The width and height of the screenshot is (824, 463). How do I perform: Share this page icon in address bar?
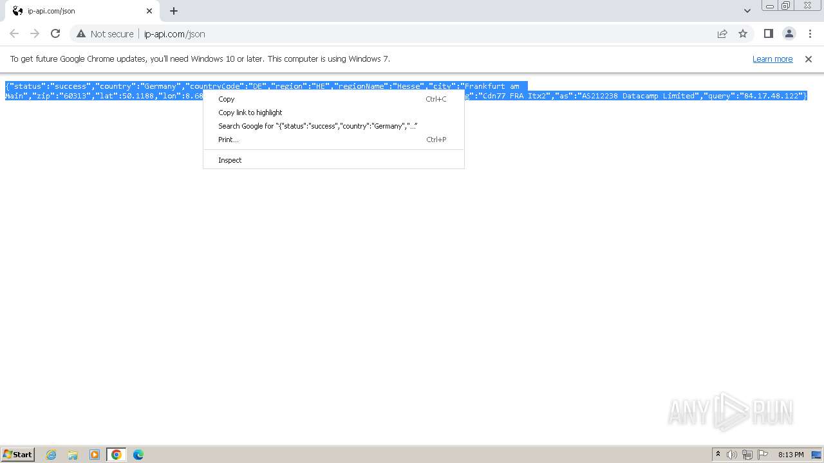tap(722, 34)
